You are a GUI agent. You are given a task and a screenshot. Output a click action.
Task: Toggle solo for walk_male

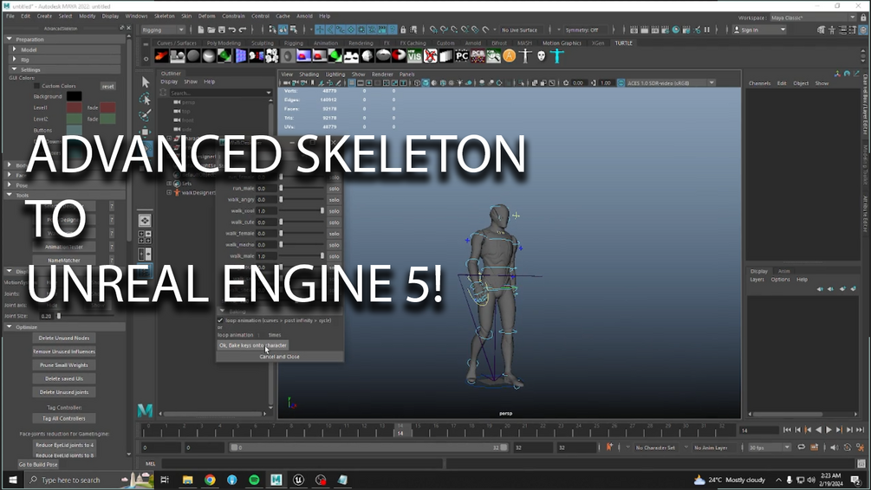334,256
